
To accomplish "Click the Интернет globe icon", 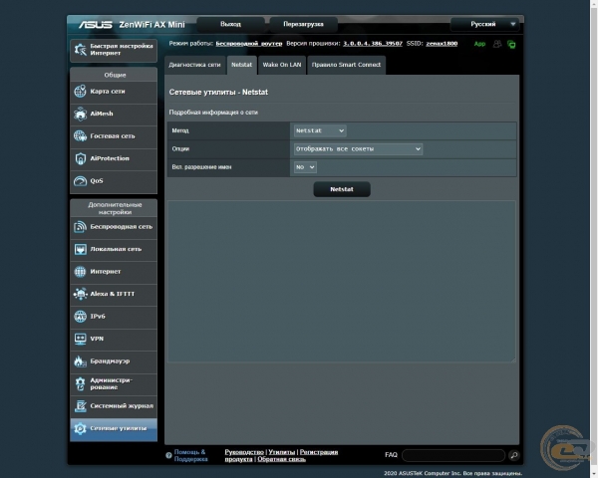I will [80, 272].
